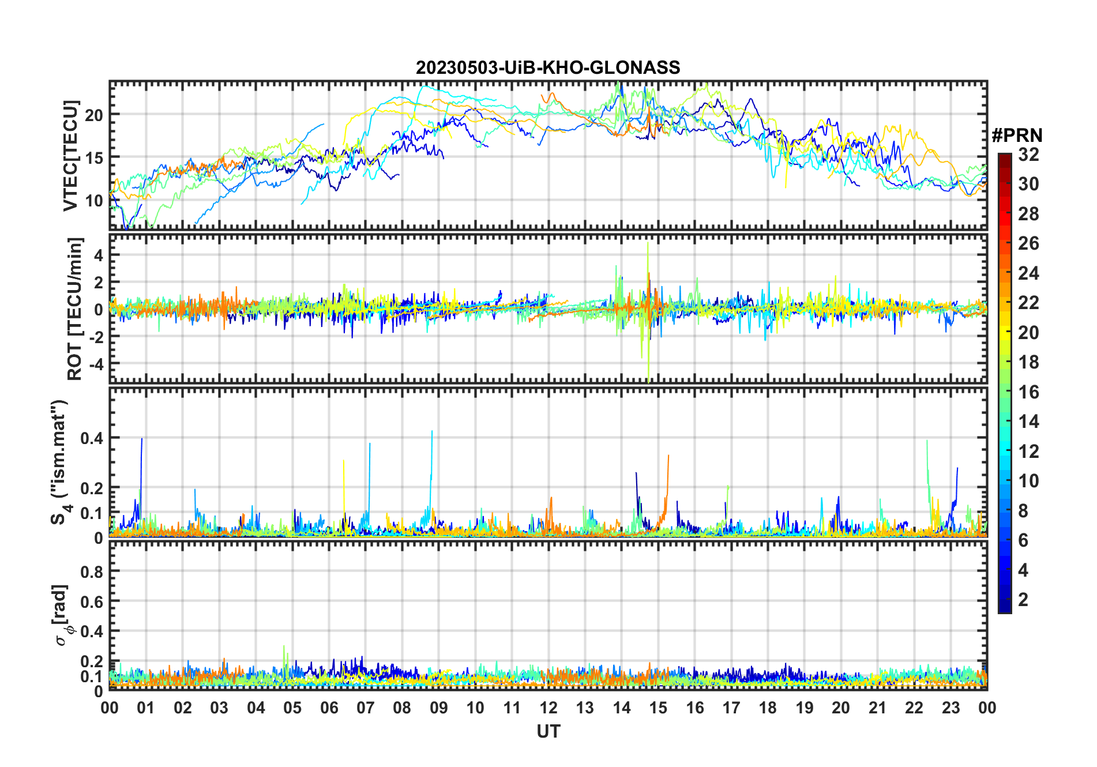Click the ROT [TECU/min] y-axis label

point(75,309)
